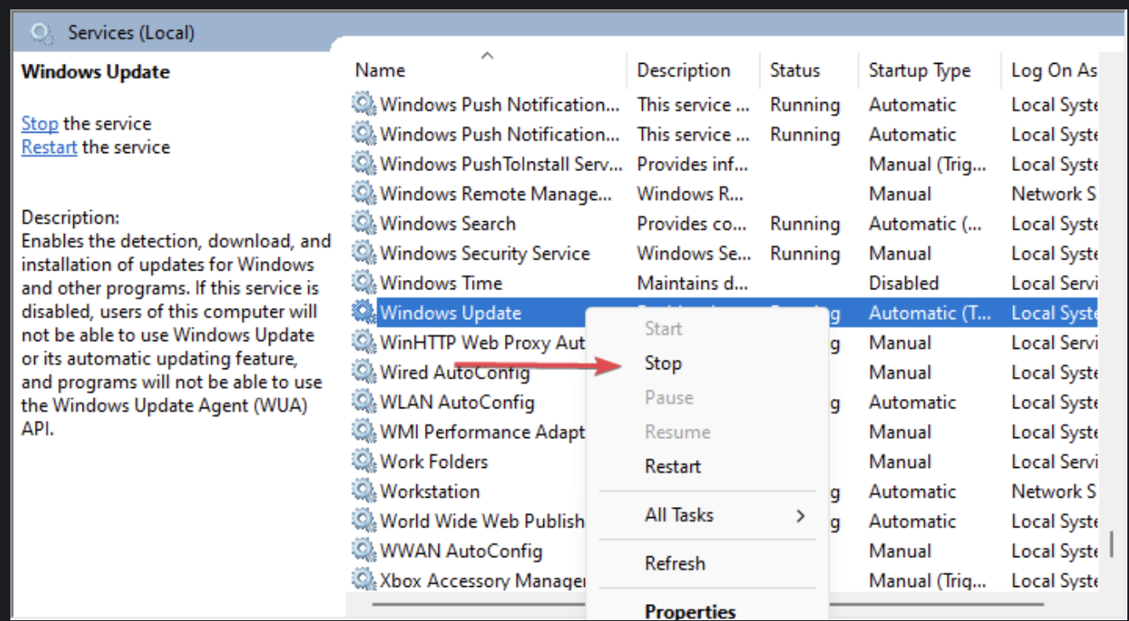Screen dimensions: 1129x621
Task: Click the gear icon beside Windows Update
Action: pos(364,312)
